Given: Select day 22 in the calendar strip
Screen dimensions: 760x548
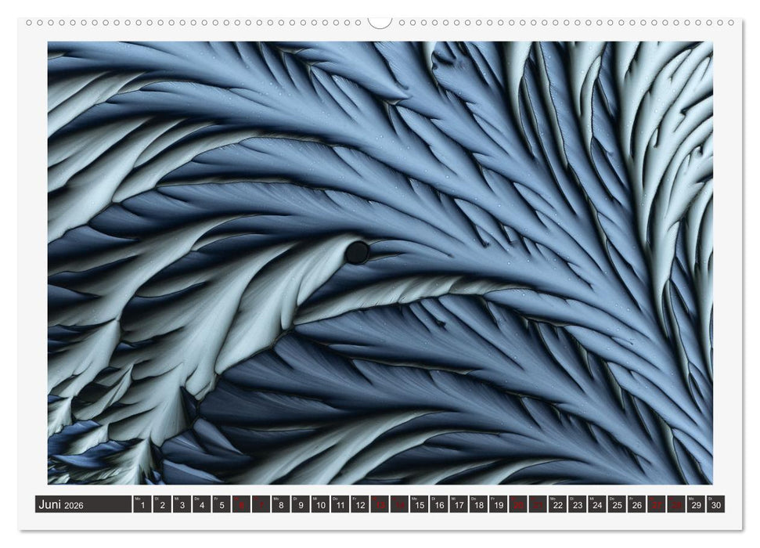Looking at the screenshot, I should (x=558, y=505).
